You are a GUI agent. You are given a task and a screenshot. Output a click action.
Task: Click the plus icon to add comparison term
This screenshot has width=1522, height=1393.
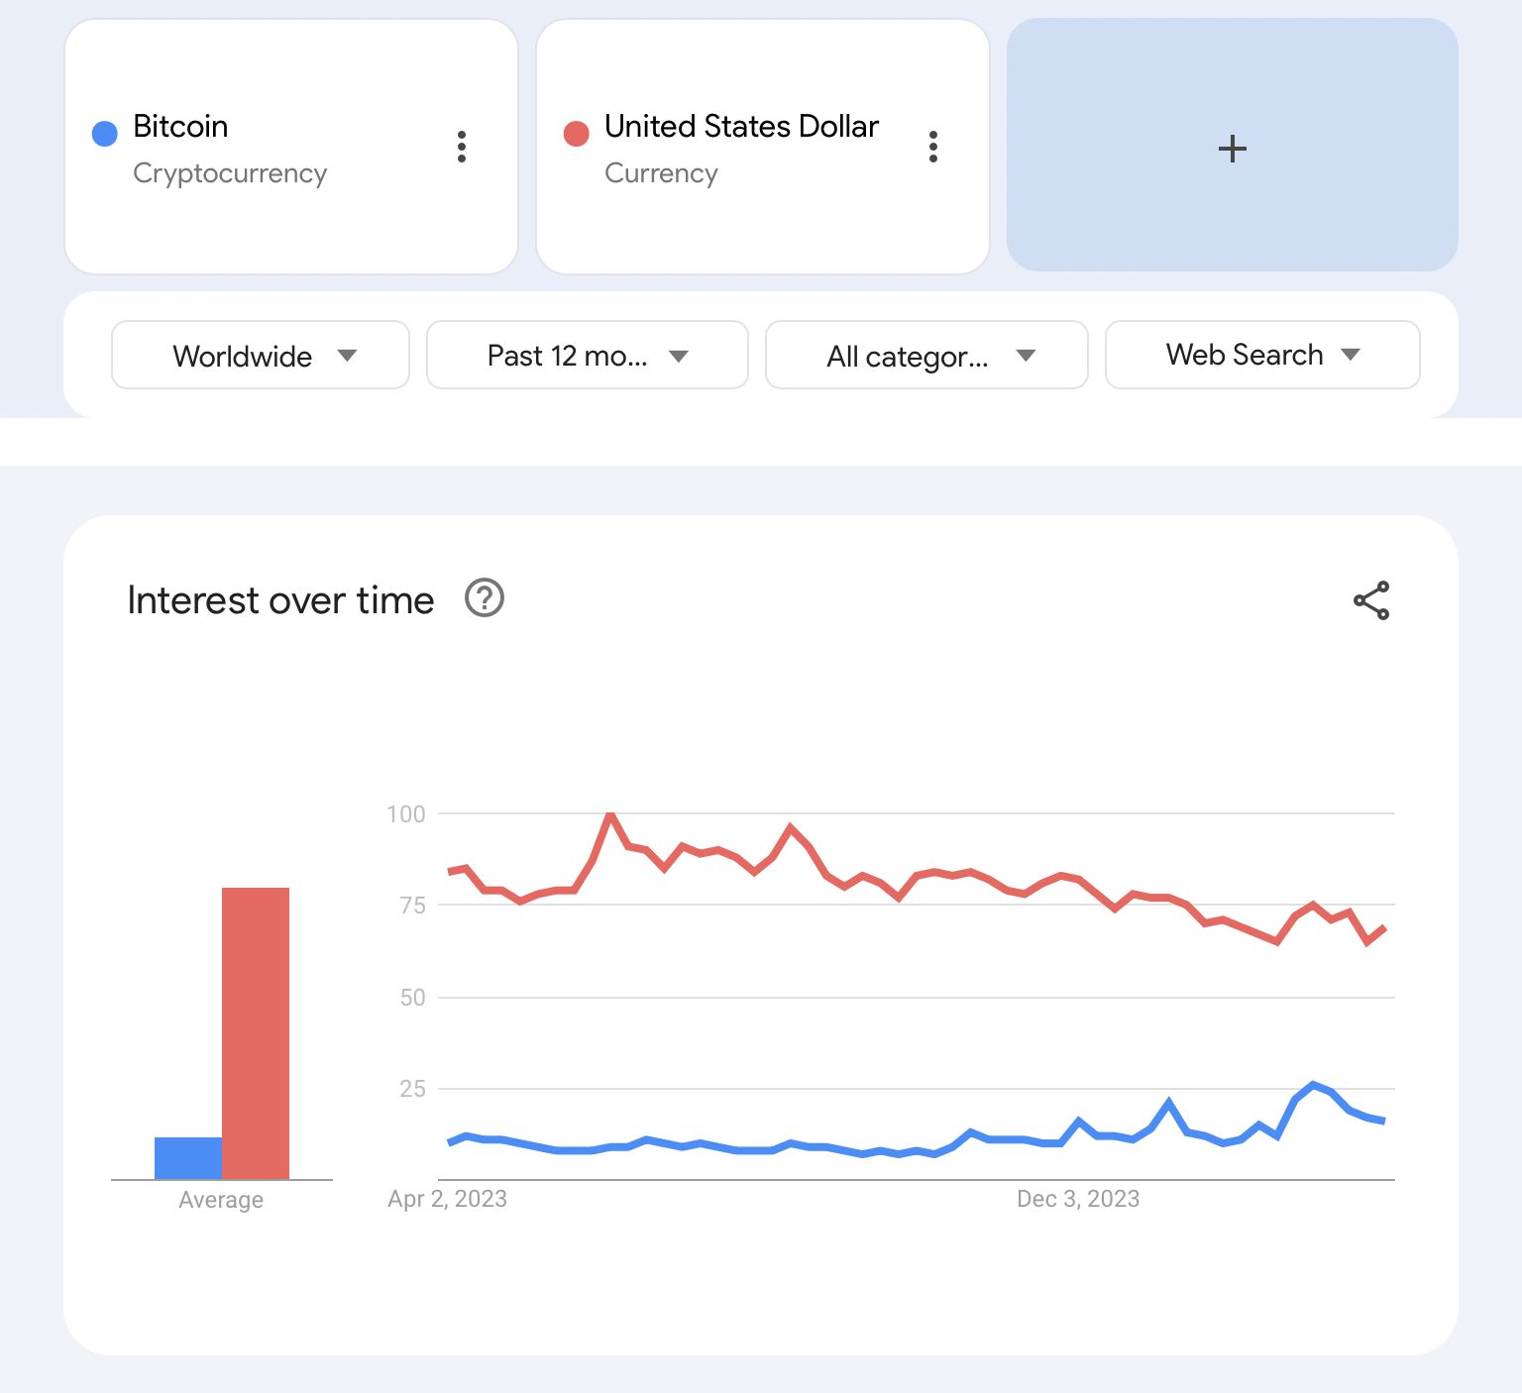click(1232, 149)
